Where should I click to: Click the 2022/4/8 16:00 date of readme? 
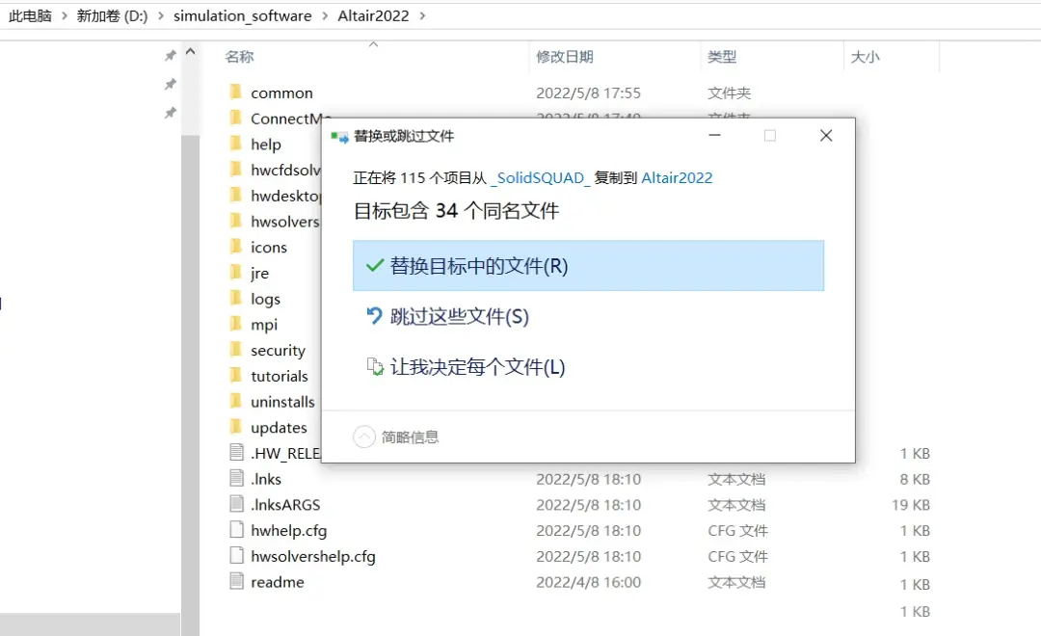(588, 582)
